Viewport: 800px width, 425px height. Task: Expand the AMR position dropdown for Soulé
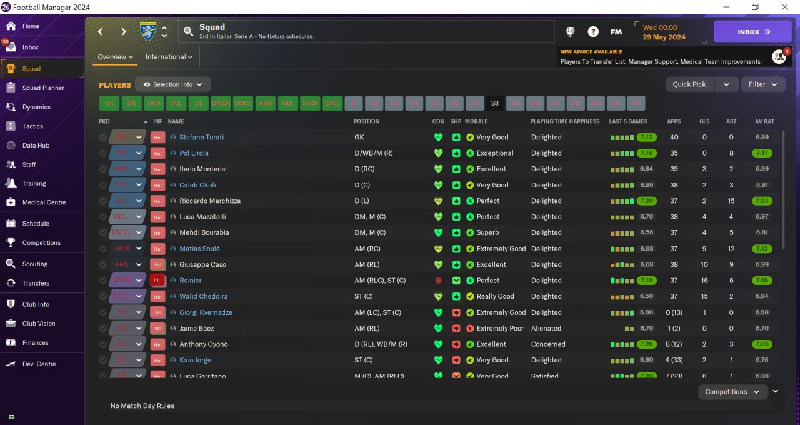click(139, 249)
